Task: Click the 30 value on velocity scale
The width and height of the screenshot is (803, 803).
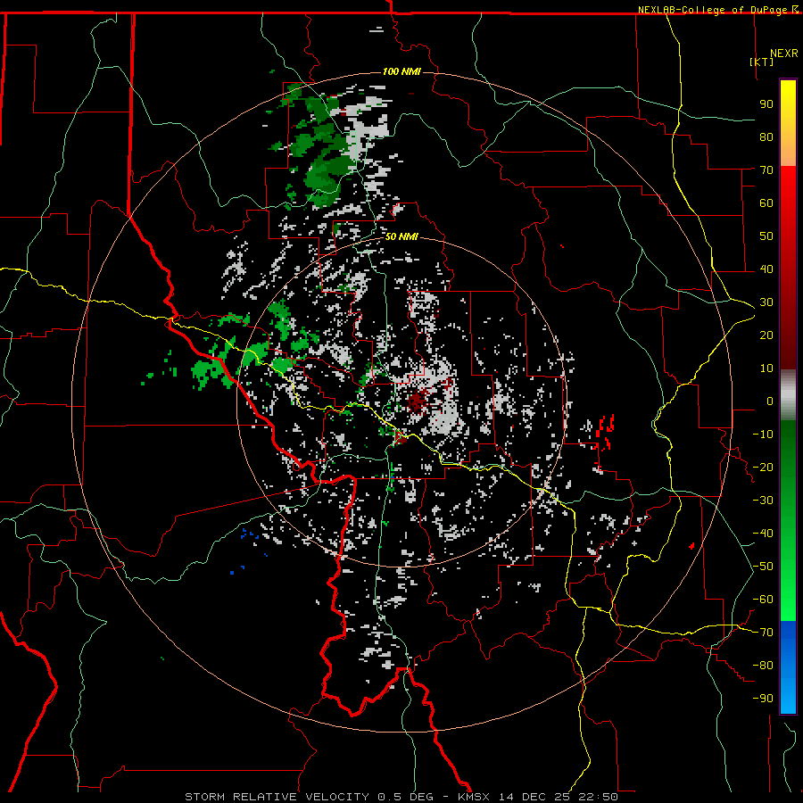Action: pyautogui.click(x=766, y=302)
